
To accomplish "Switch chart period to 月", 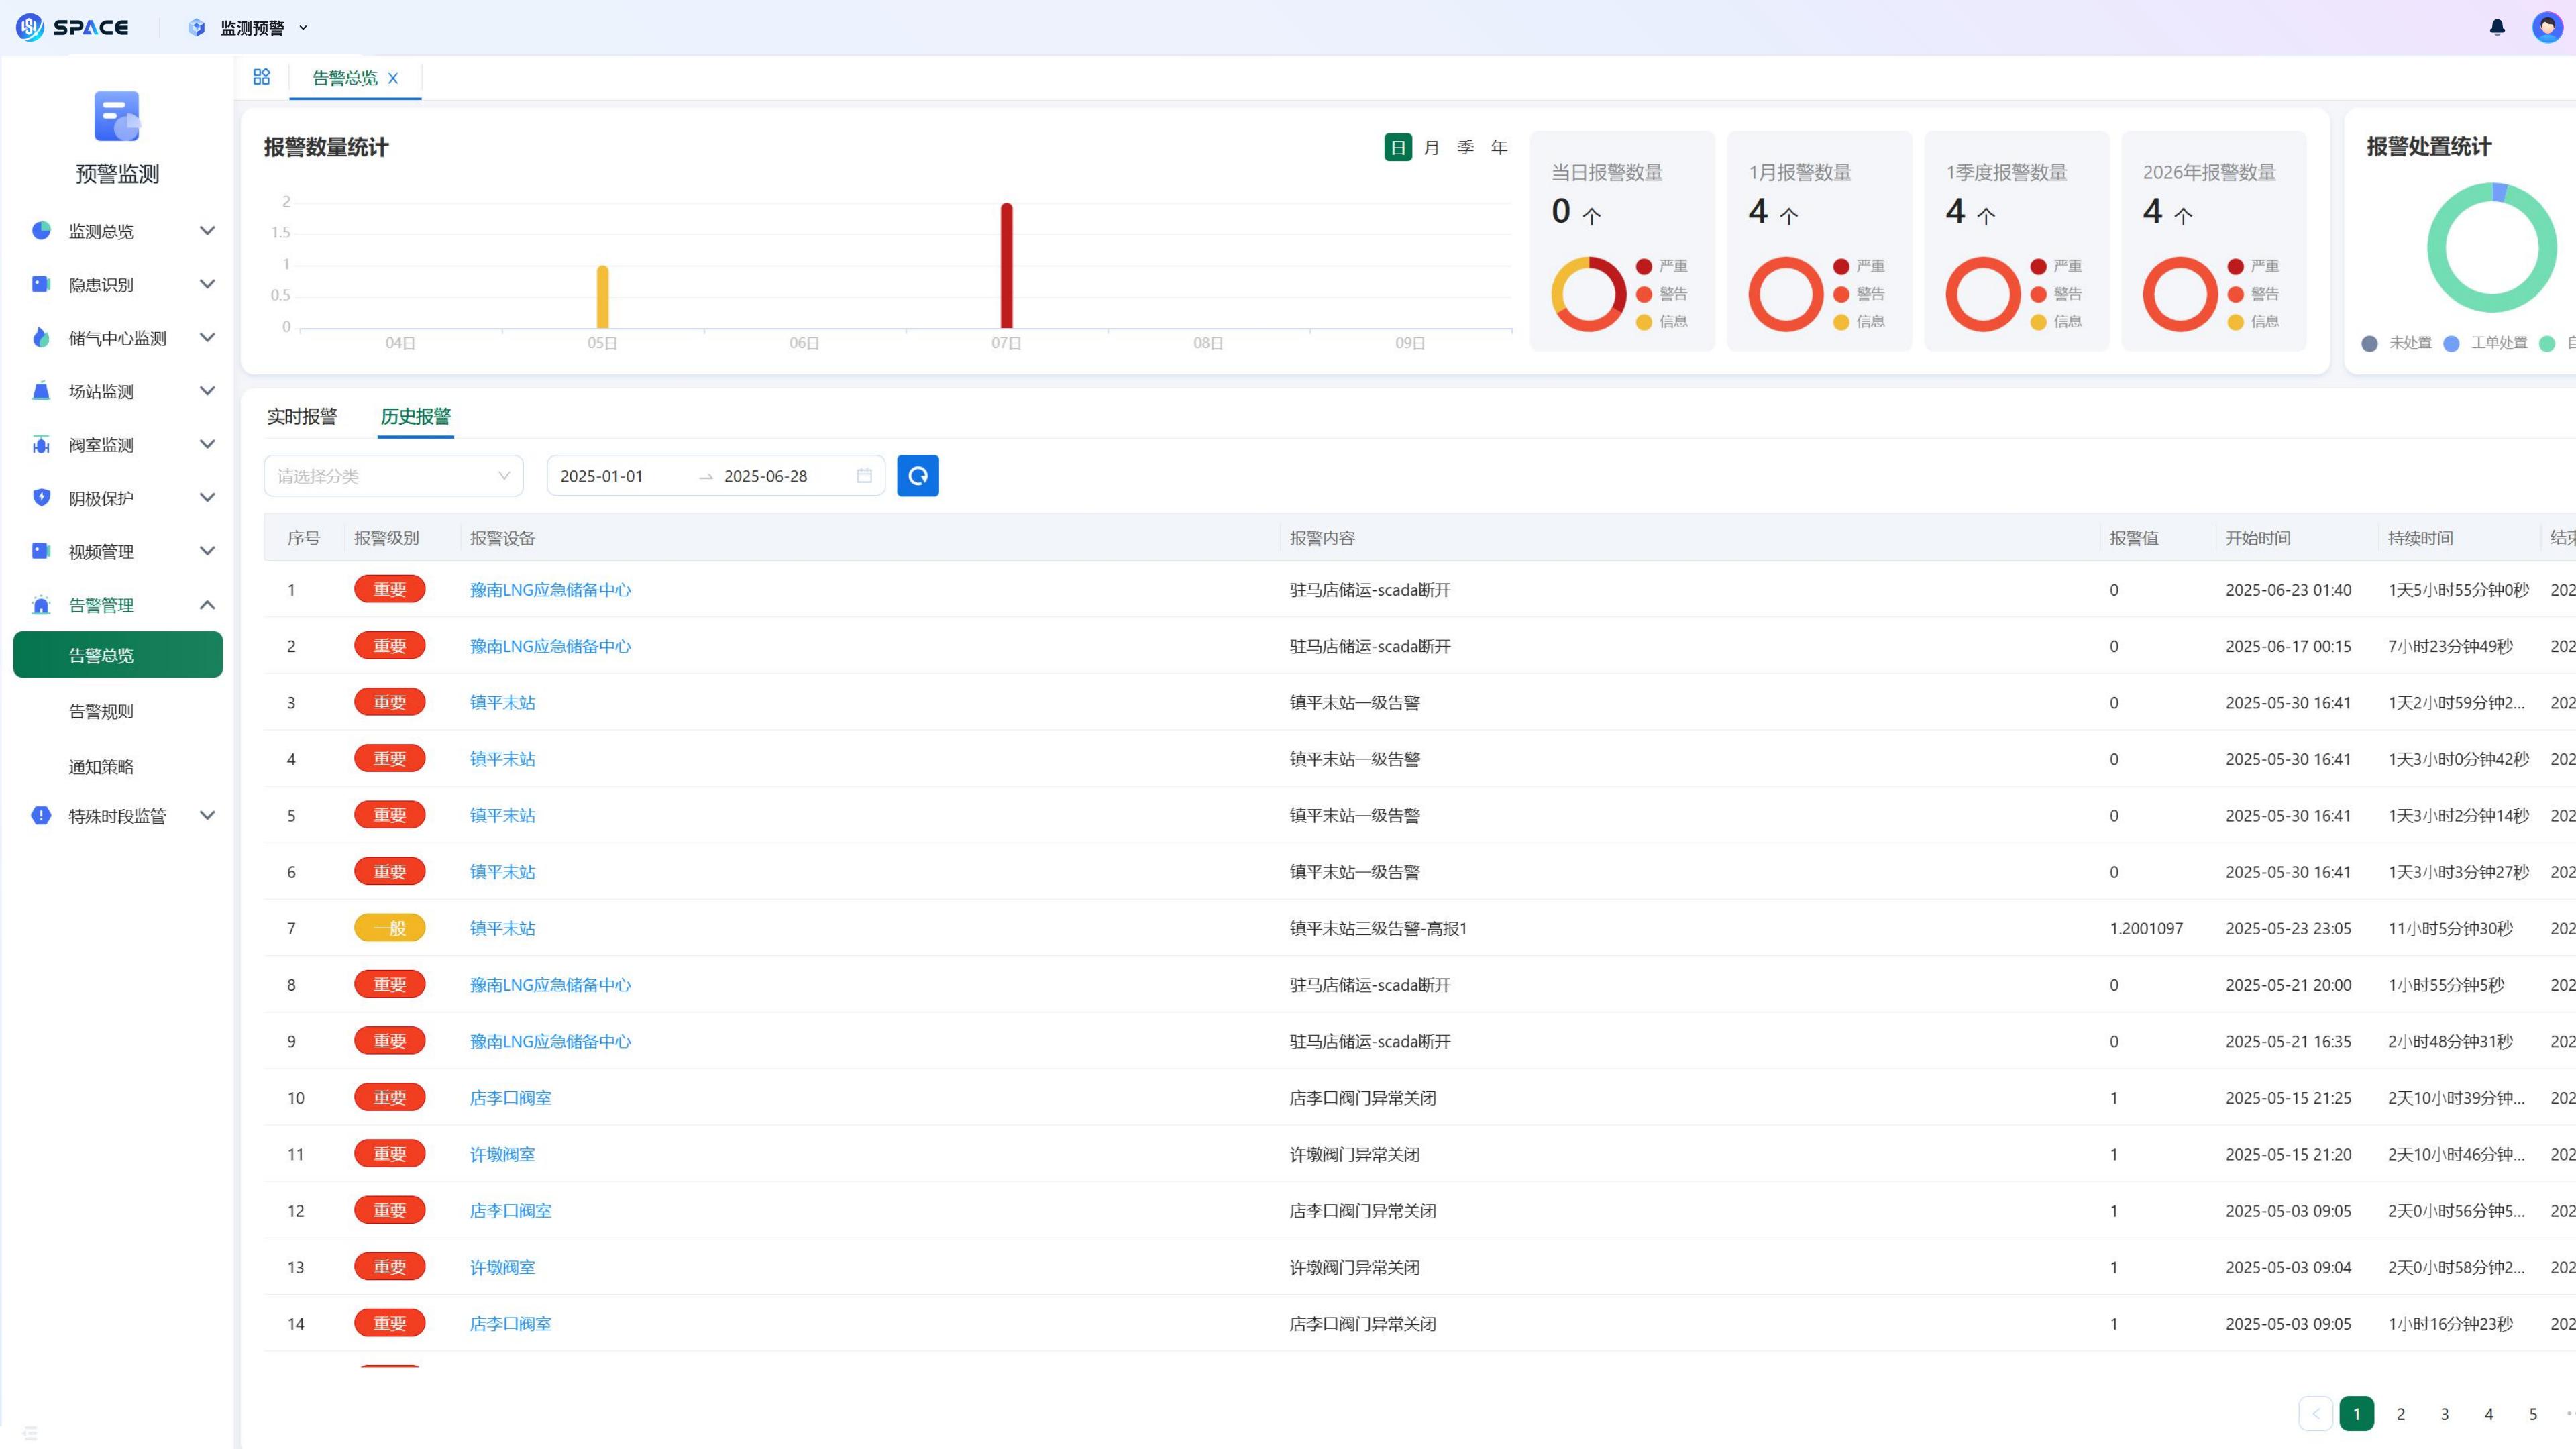I will click(x=1431, y=147).
